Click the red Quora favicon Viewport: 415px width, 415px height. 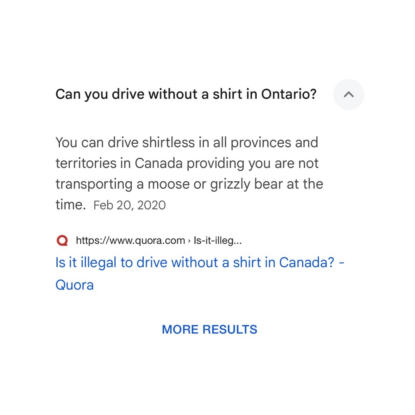tap(63, 241)
